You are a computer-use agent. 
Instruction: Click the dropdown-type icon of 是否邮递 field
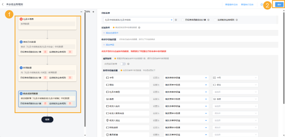107,135
